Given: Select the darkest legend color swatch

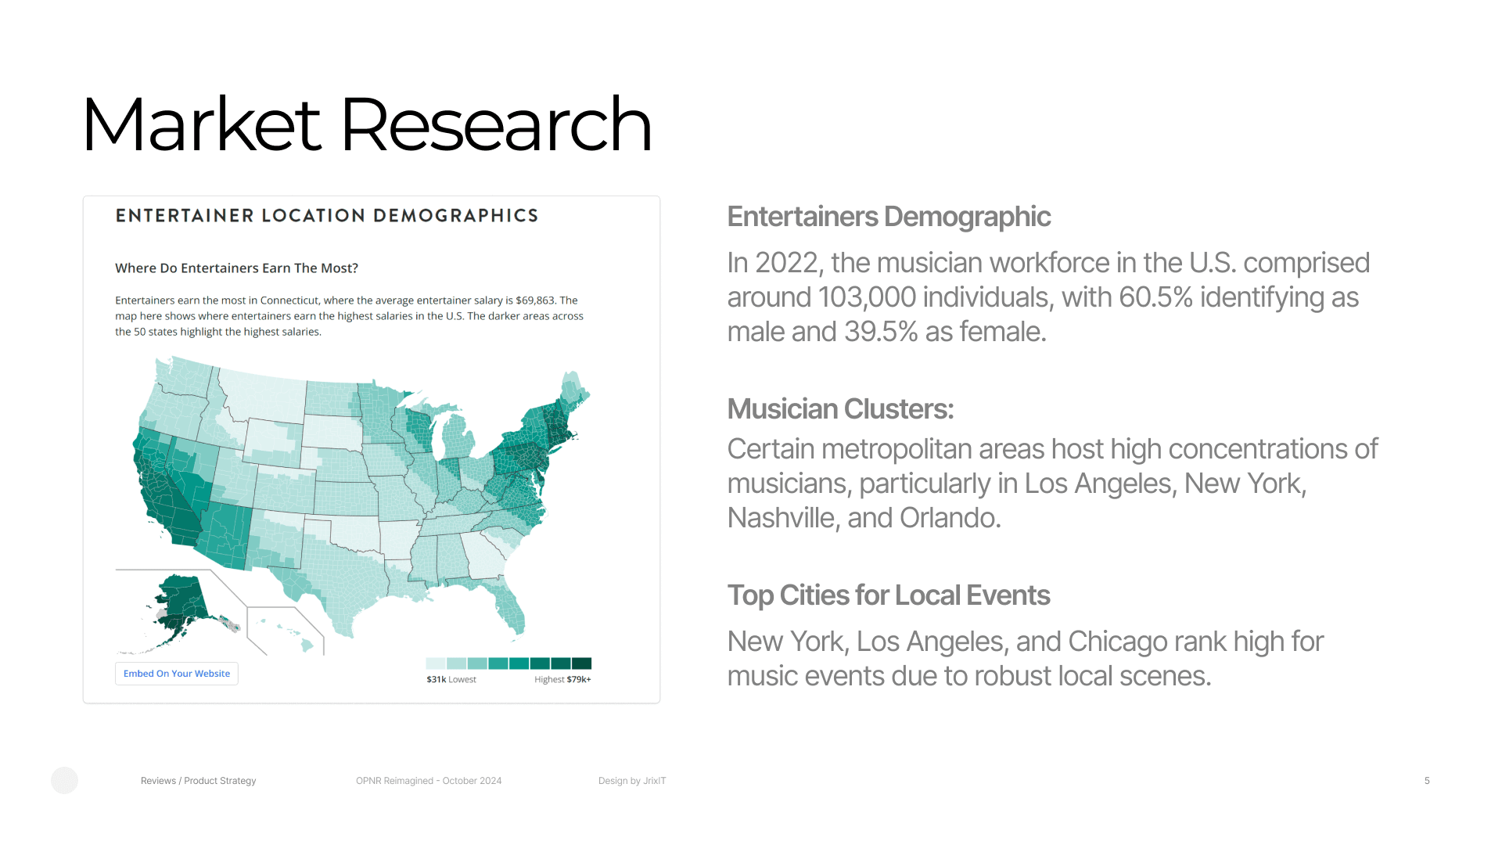Looking at the screenshot, I should click(581, 663).
